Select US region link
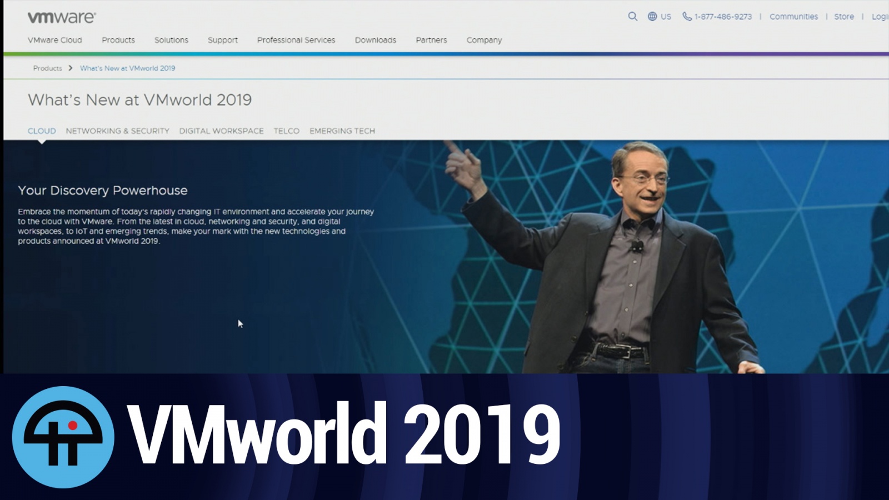Viewport: 889px width, 500px height. click(666, 17)
